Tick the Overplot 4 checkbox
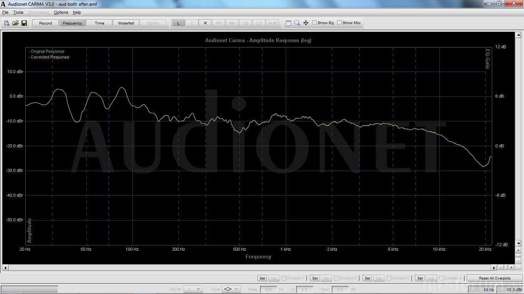The width and height of the screenshot is (524, 294). pyautogui.click(x=442, y=278)
